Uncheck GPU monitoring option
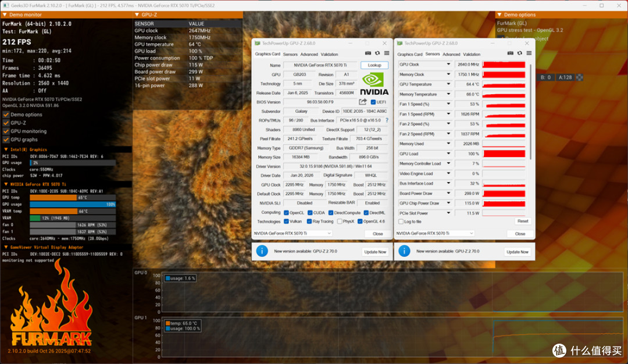 6,131
